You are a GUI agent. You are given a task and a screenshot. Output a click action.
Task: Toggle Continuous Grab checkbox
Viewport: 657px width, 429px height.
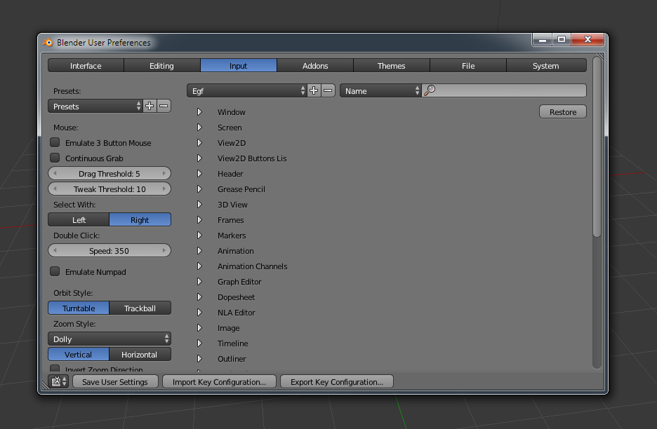pos(55,158)
